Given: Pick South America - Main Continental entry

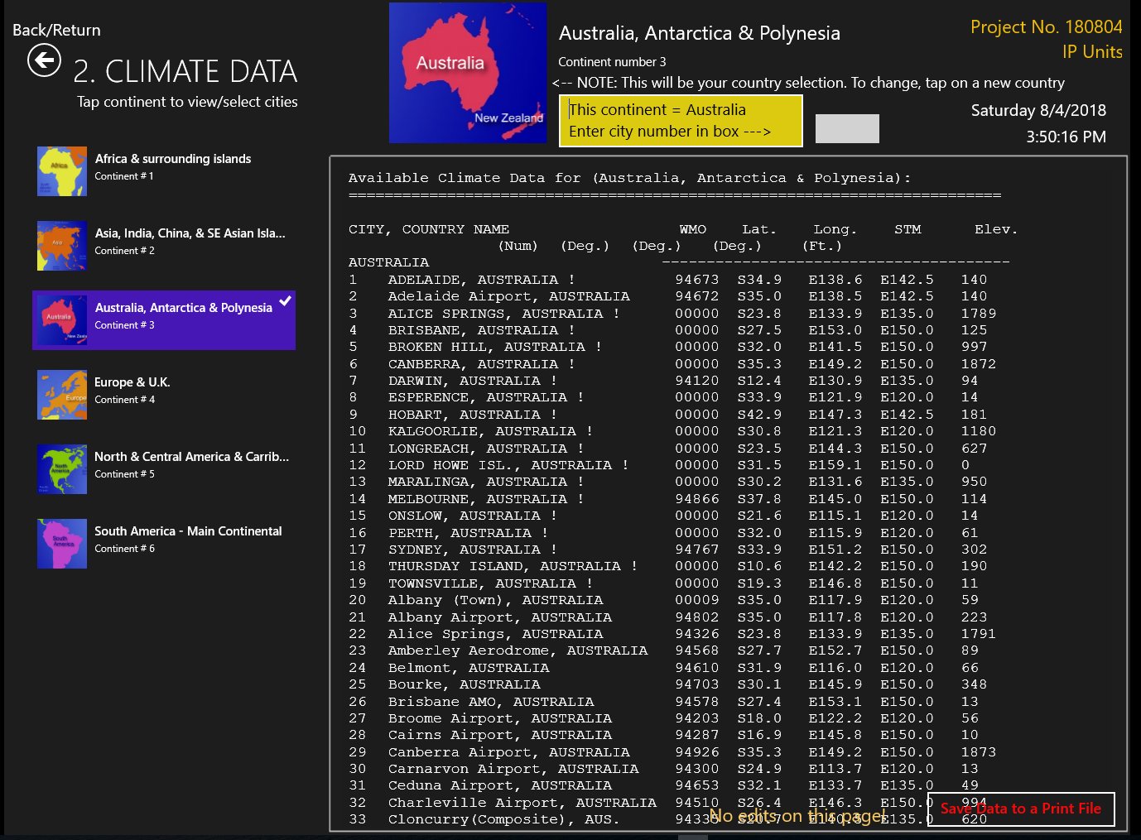Looking at the screenshot, I should [188, 531].
